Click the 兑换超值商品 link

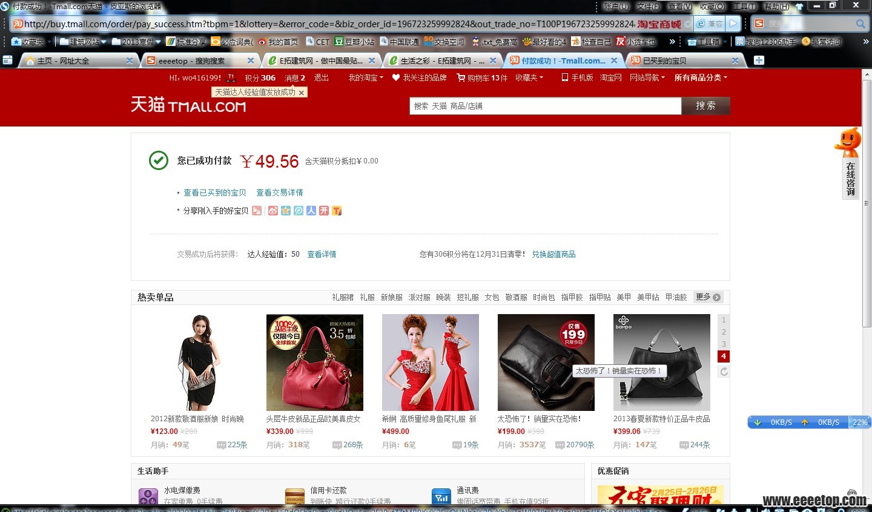click(x=553, y=254)
